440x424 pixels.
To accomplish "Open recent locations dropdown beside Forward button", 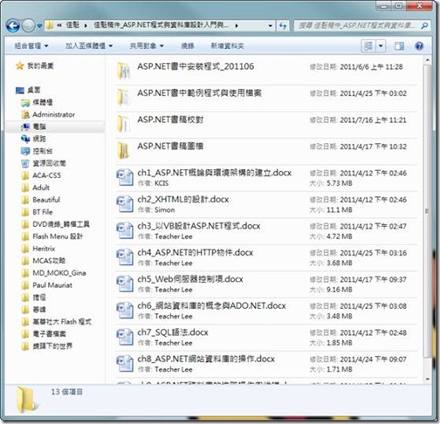I will click(39, 26).
